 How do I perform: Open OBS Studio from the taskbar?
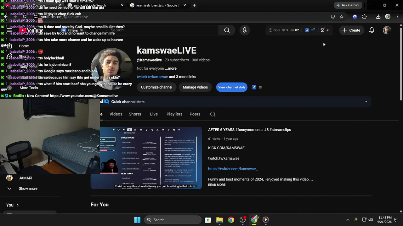242,220
